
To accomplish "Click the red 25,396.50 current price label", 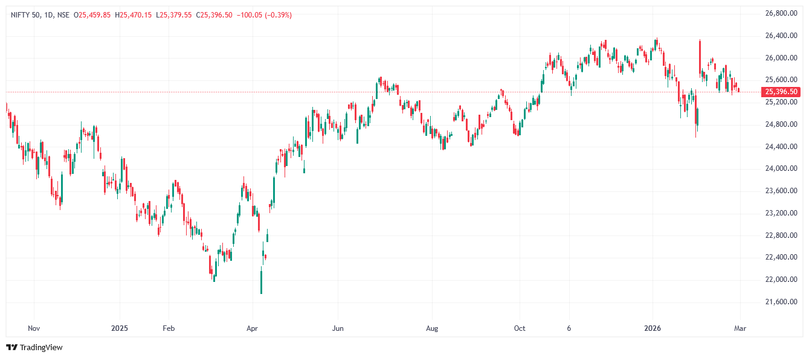I will 781,92.
